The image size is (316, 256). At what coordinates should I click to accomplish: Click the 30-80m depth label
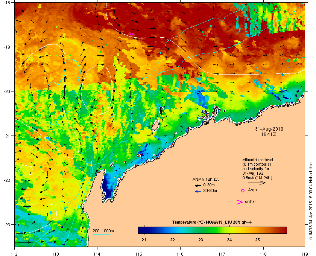[210, 190]
